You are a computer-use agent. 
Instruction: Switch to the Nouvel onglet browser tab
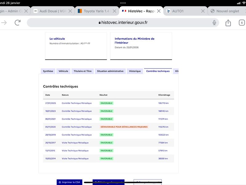click(228, 11)
